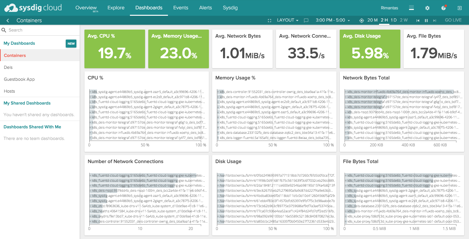Screen dimensions: 469x239
Task: Collapse the Containers panel with the back chevron
Action: tap(7, 20)
